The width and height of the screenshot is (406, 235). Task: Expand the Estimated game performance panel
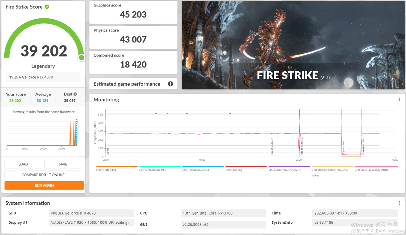133,84
